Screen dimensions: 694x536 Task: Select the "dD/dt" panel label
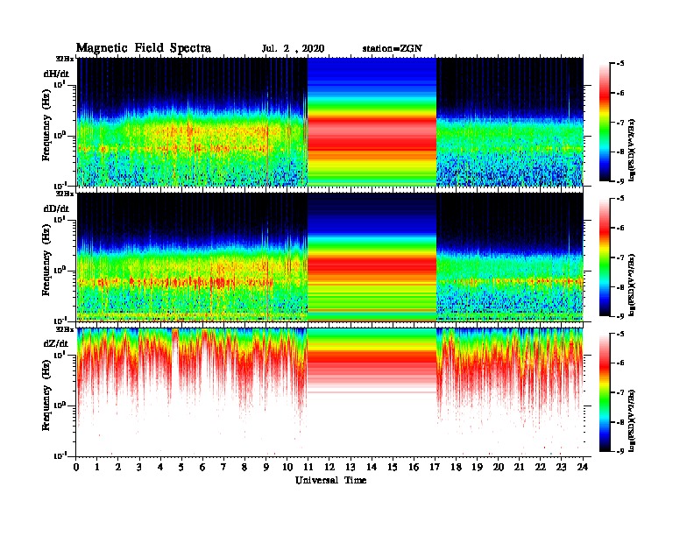pos(56,208)
